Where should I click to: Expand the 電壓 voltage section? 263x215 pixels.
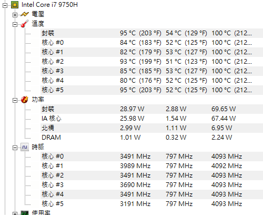(15, 15)
